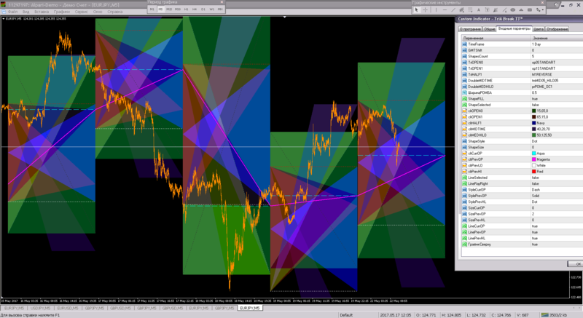This screenshot has height=318, width=583.
Task: Switch chart period to M30
Action: pyautogui.click(x=178, y=9)
